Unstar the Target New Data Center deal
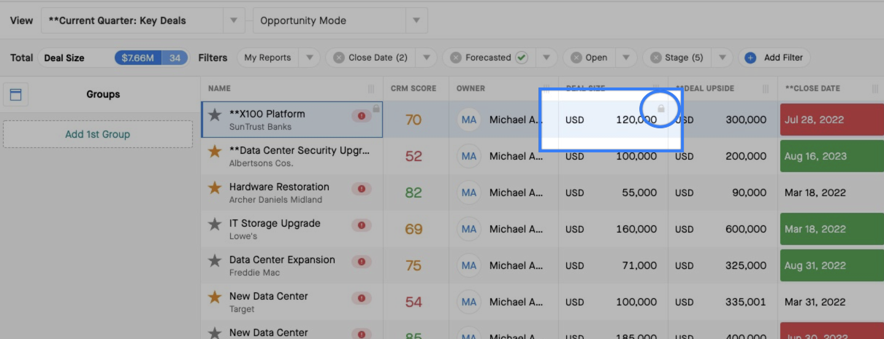884x339 pixels. pos(215,297)
